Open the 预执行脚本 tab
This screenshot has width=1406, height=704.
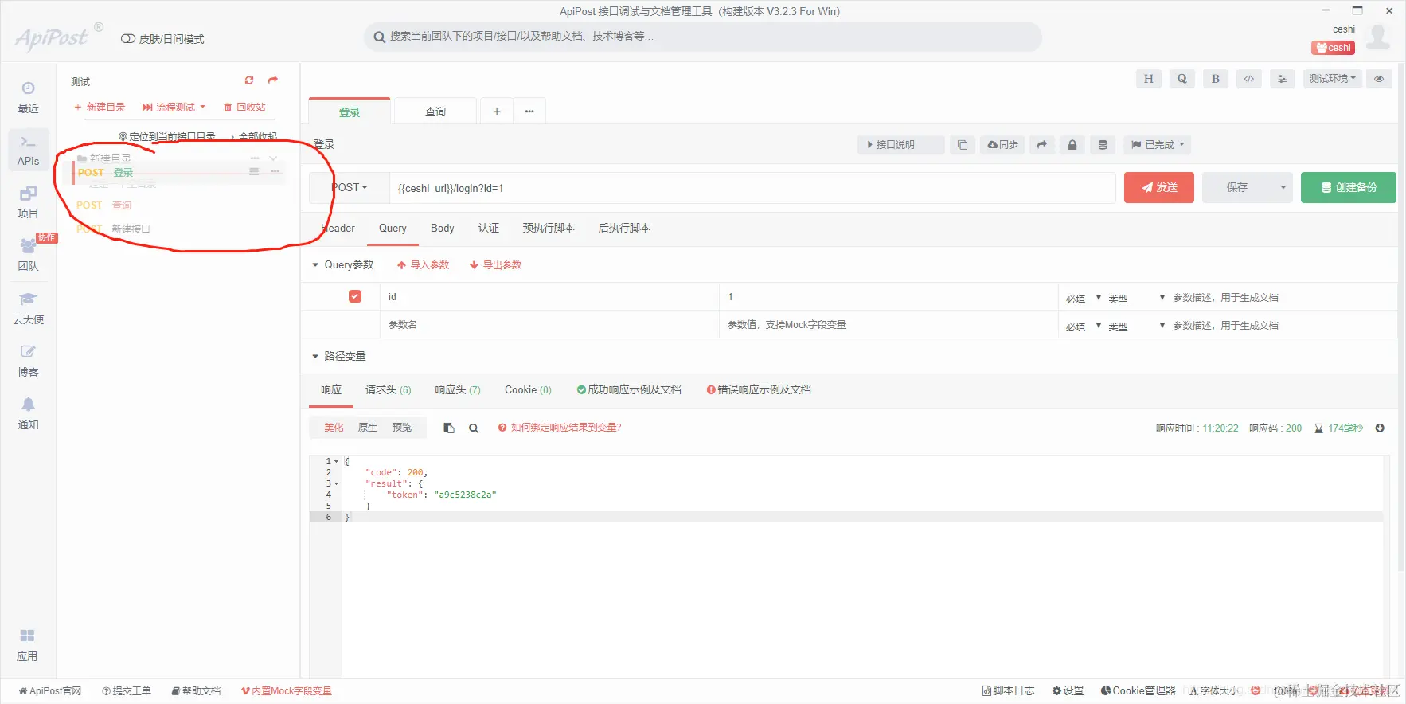tap(549, 229)
